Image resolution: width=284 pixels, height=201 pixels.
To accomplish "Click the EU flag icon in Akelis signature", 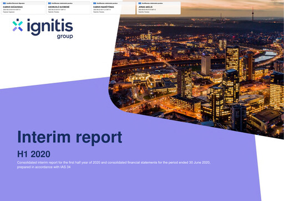I will [x=140, y=3].
